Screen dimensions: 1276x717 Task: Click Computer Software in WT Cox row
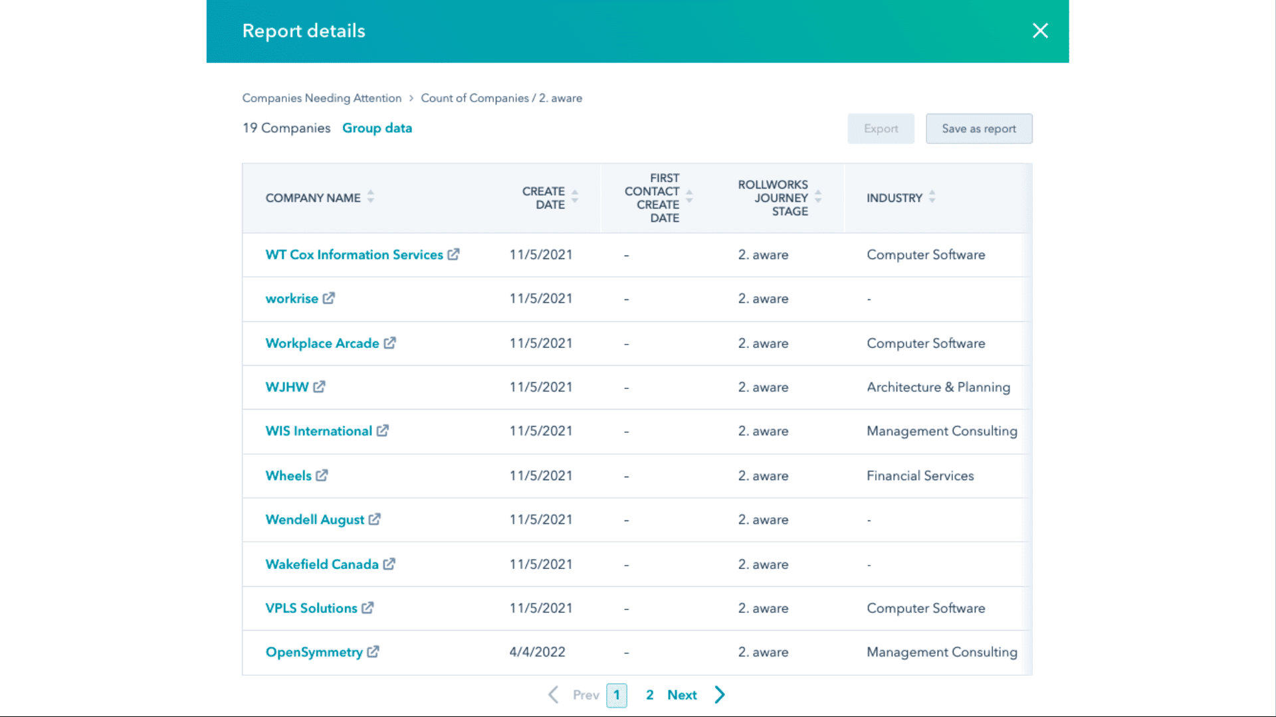[x=926, y=254]
